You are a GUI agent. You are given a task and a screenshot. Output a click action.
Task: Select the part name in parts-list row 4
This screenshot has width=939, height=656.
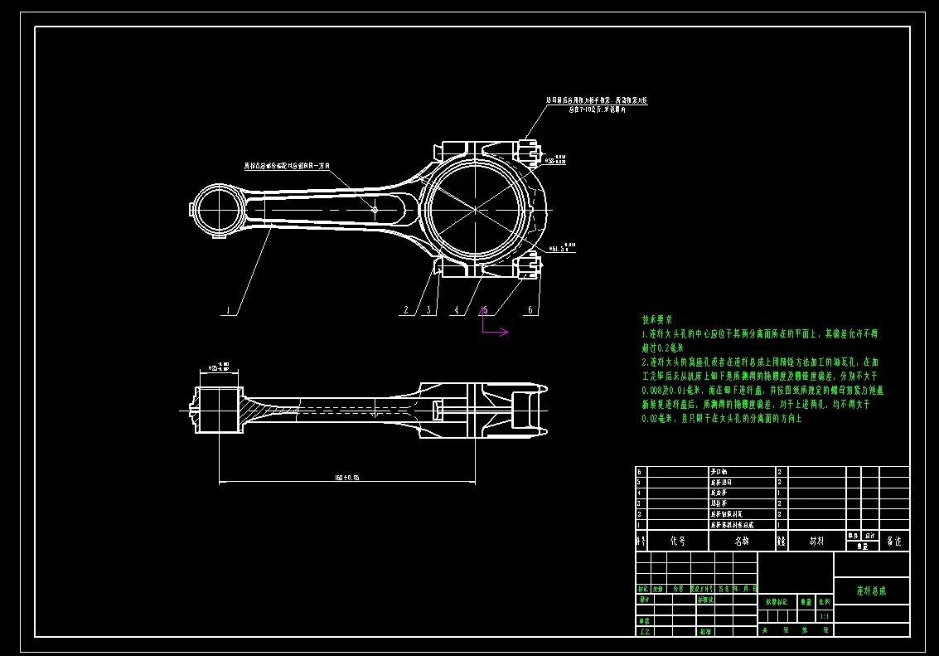[x=719, y=493]
